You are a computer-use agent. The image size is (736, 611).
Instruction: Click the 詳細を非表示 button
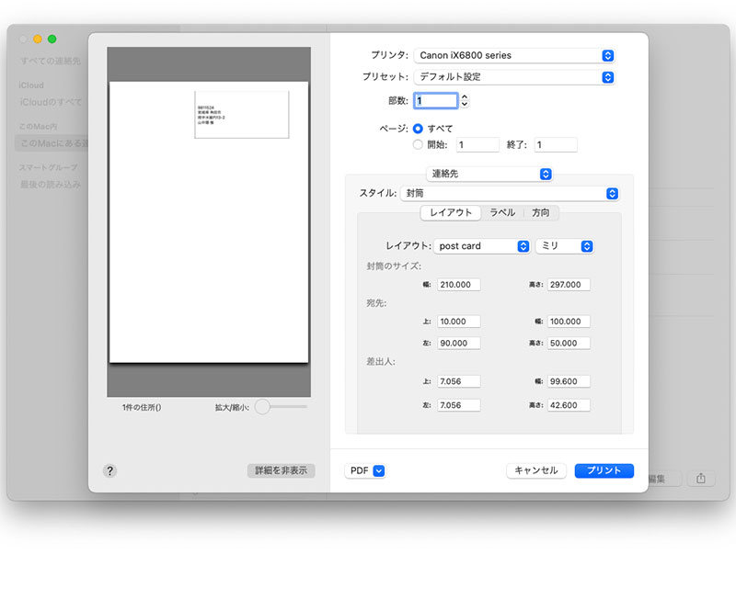pos(281,470)
